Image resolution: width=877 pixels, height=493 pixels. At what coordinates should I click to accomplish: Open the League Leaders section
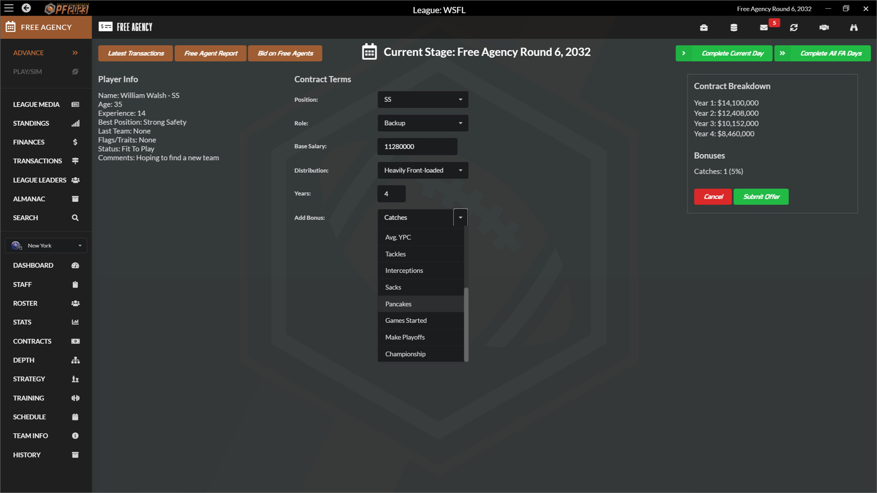(x=46, y=179)
